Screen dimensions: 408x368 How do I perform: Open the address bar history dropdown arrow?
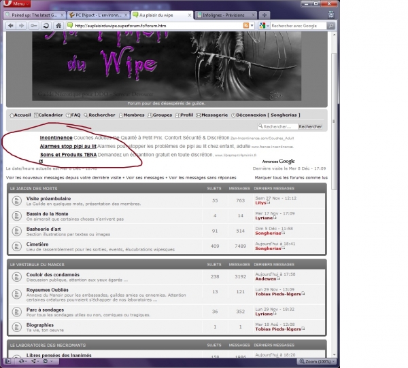tap(252, 26)
